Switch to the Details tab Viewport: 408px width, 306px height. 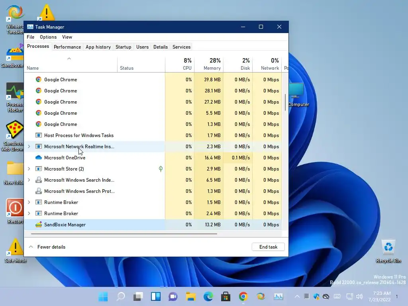click(x=160, y=47)
